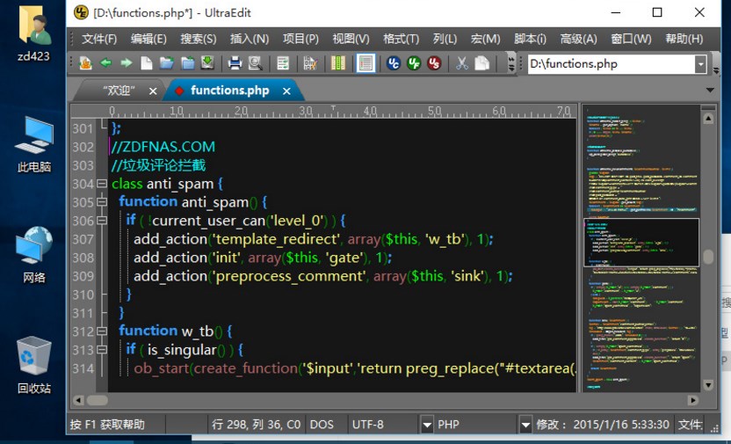Open the file path dropdown D:\functions.php

[x=700, y=64]
